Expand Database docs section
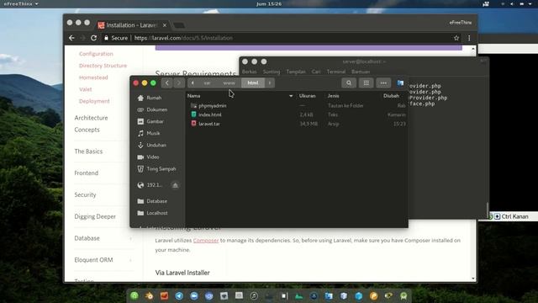The image size is (538, 303). coord(87,238)
